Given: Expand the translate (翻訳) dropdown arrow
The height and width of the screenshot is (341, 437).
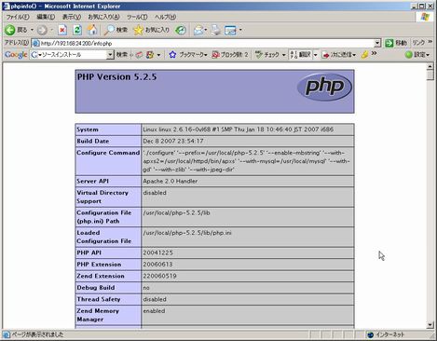Looking at the screenshot, I should point(316,55).
